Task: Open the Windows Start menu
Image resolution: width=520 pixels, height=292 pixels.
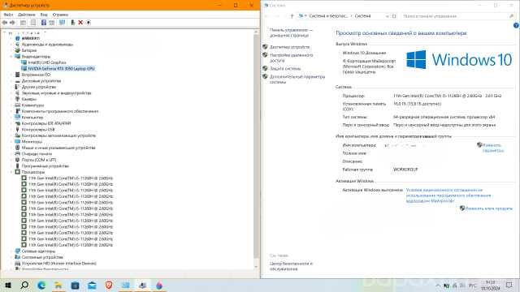Action: tap(8, 285)
